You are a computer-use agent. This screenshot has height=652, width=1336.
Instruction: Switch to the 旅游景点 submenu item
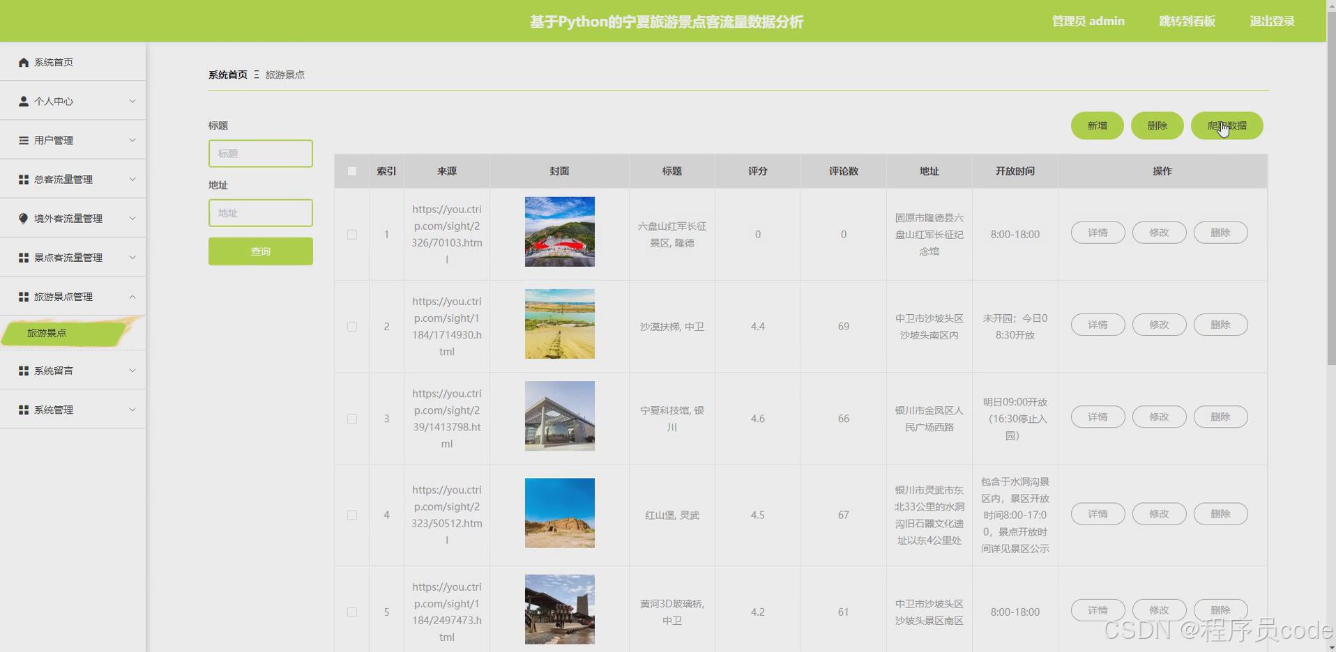click(47, 333)
